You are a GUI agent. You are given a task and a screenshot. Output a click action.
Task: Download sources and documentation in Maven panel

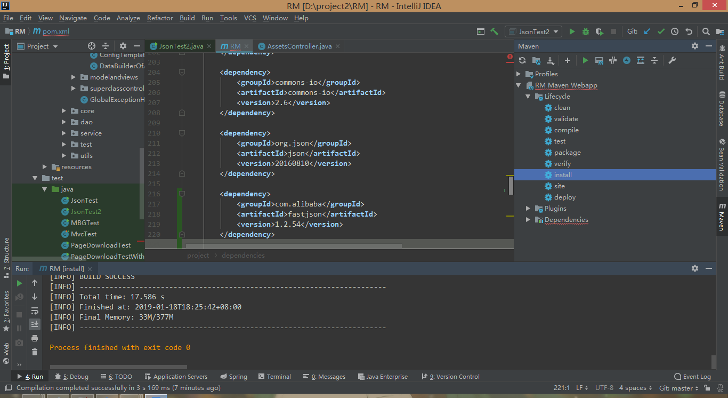[x=551, y=60]
